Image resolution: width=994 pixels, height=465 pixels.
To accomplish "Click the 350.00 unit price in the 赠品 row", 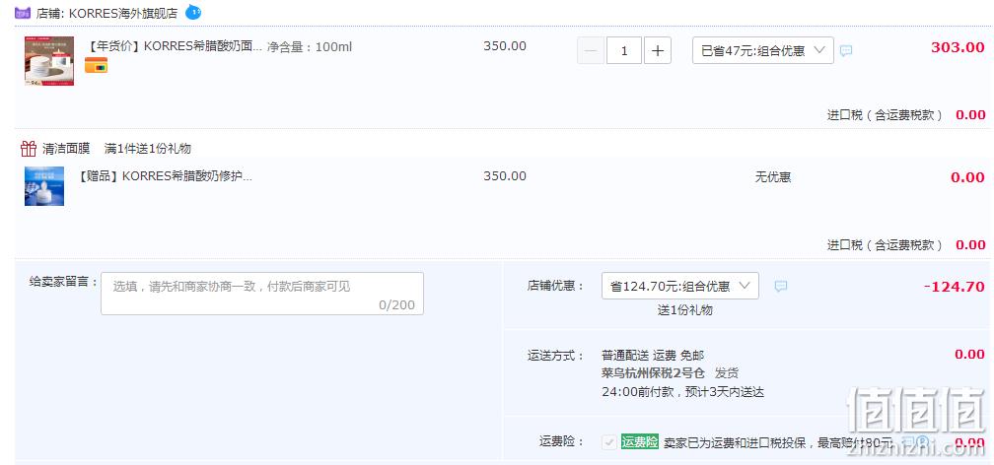I will (x=505, y=176).
